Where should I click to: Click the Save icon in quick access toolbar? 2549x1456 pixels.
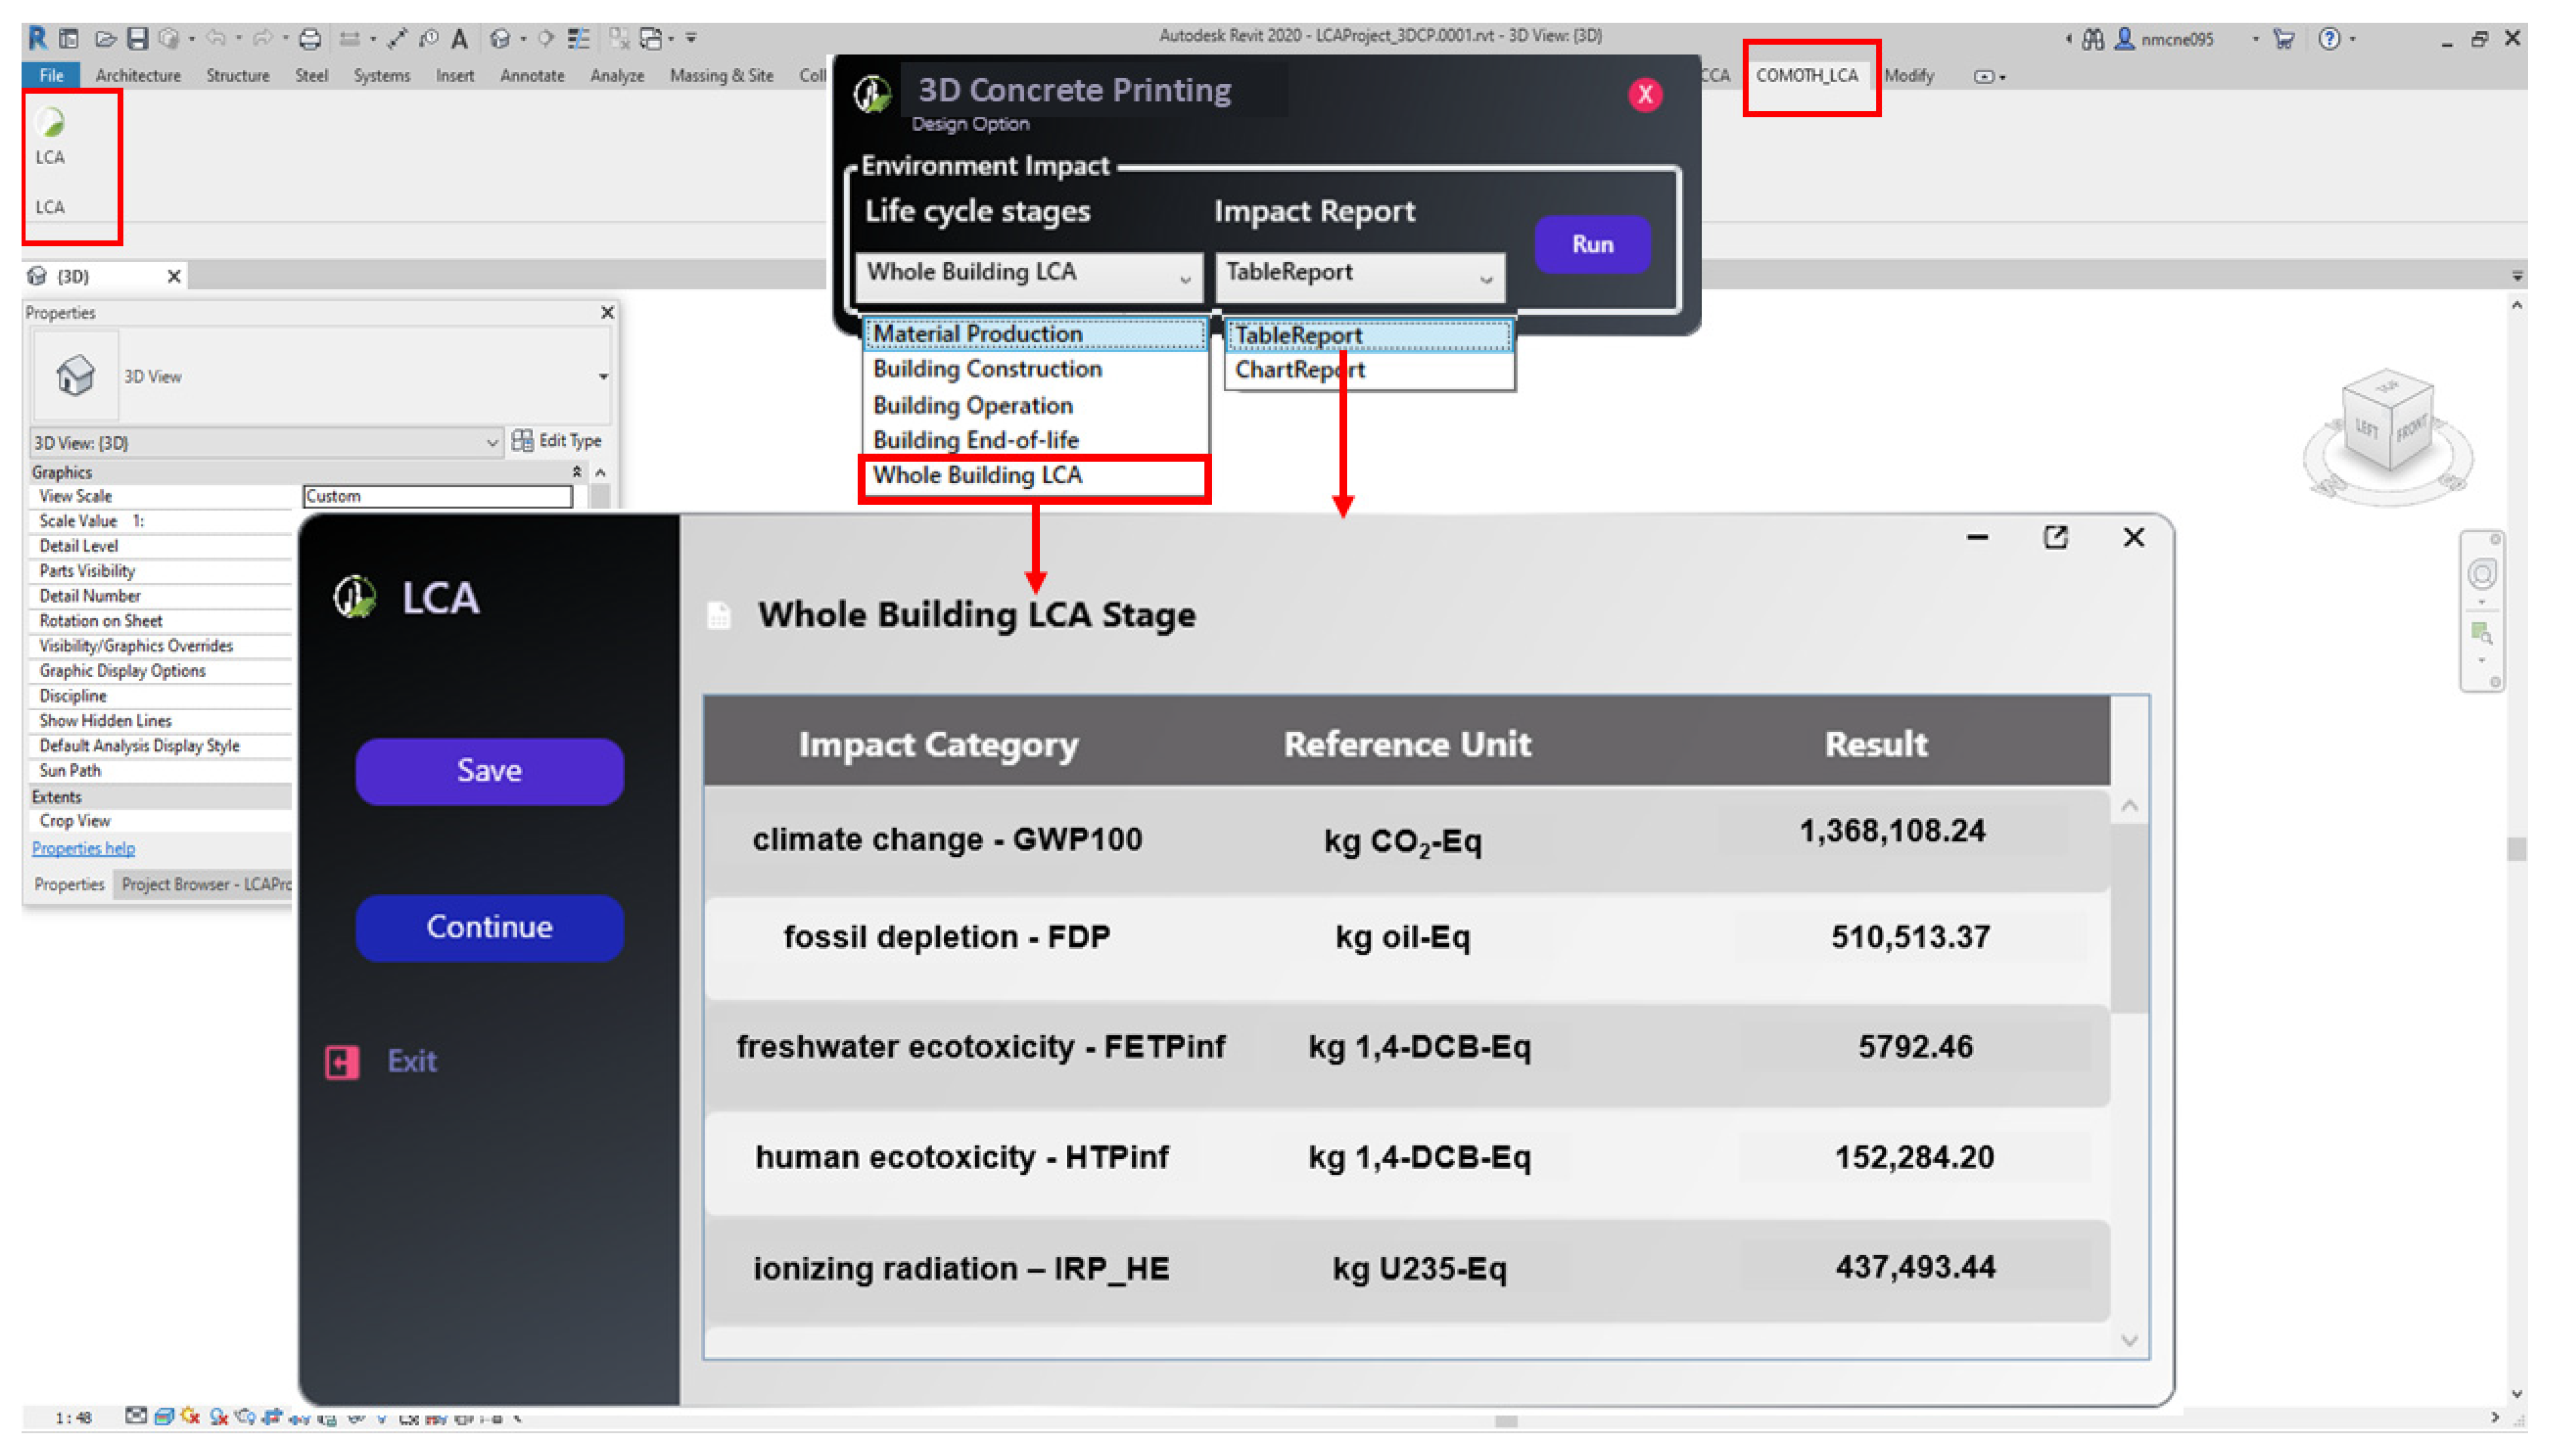[137, 39]
